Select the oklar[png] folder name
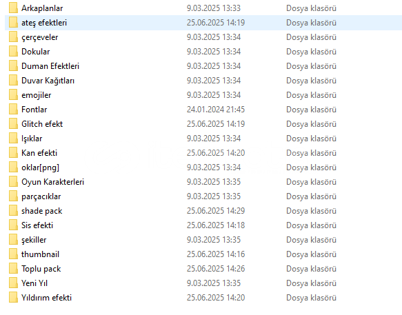The height and width of the screenshot is (315, 402). click(x=40, y=167)
